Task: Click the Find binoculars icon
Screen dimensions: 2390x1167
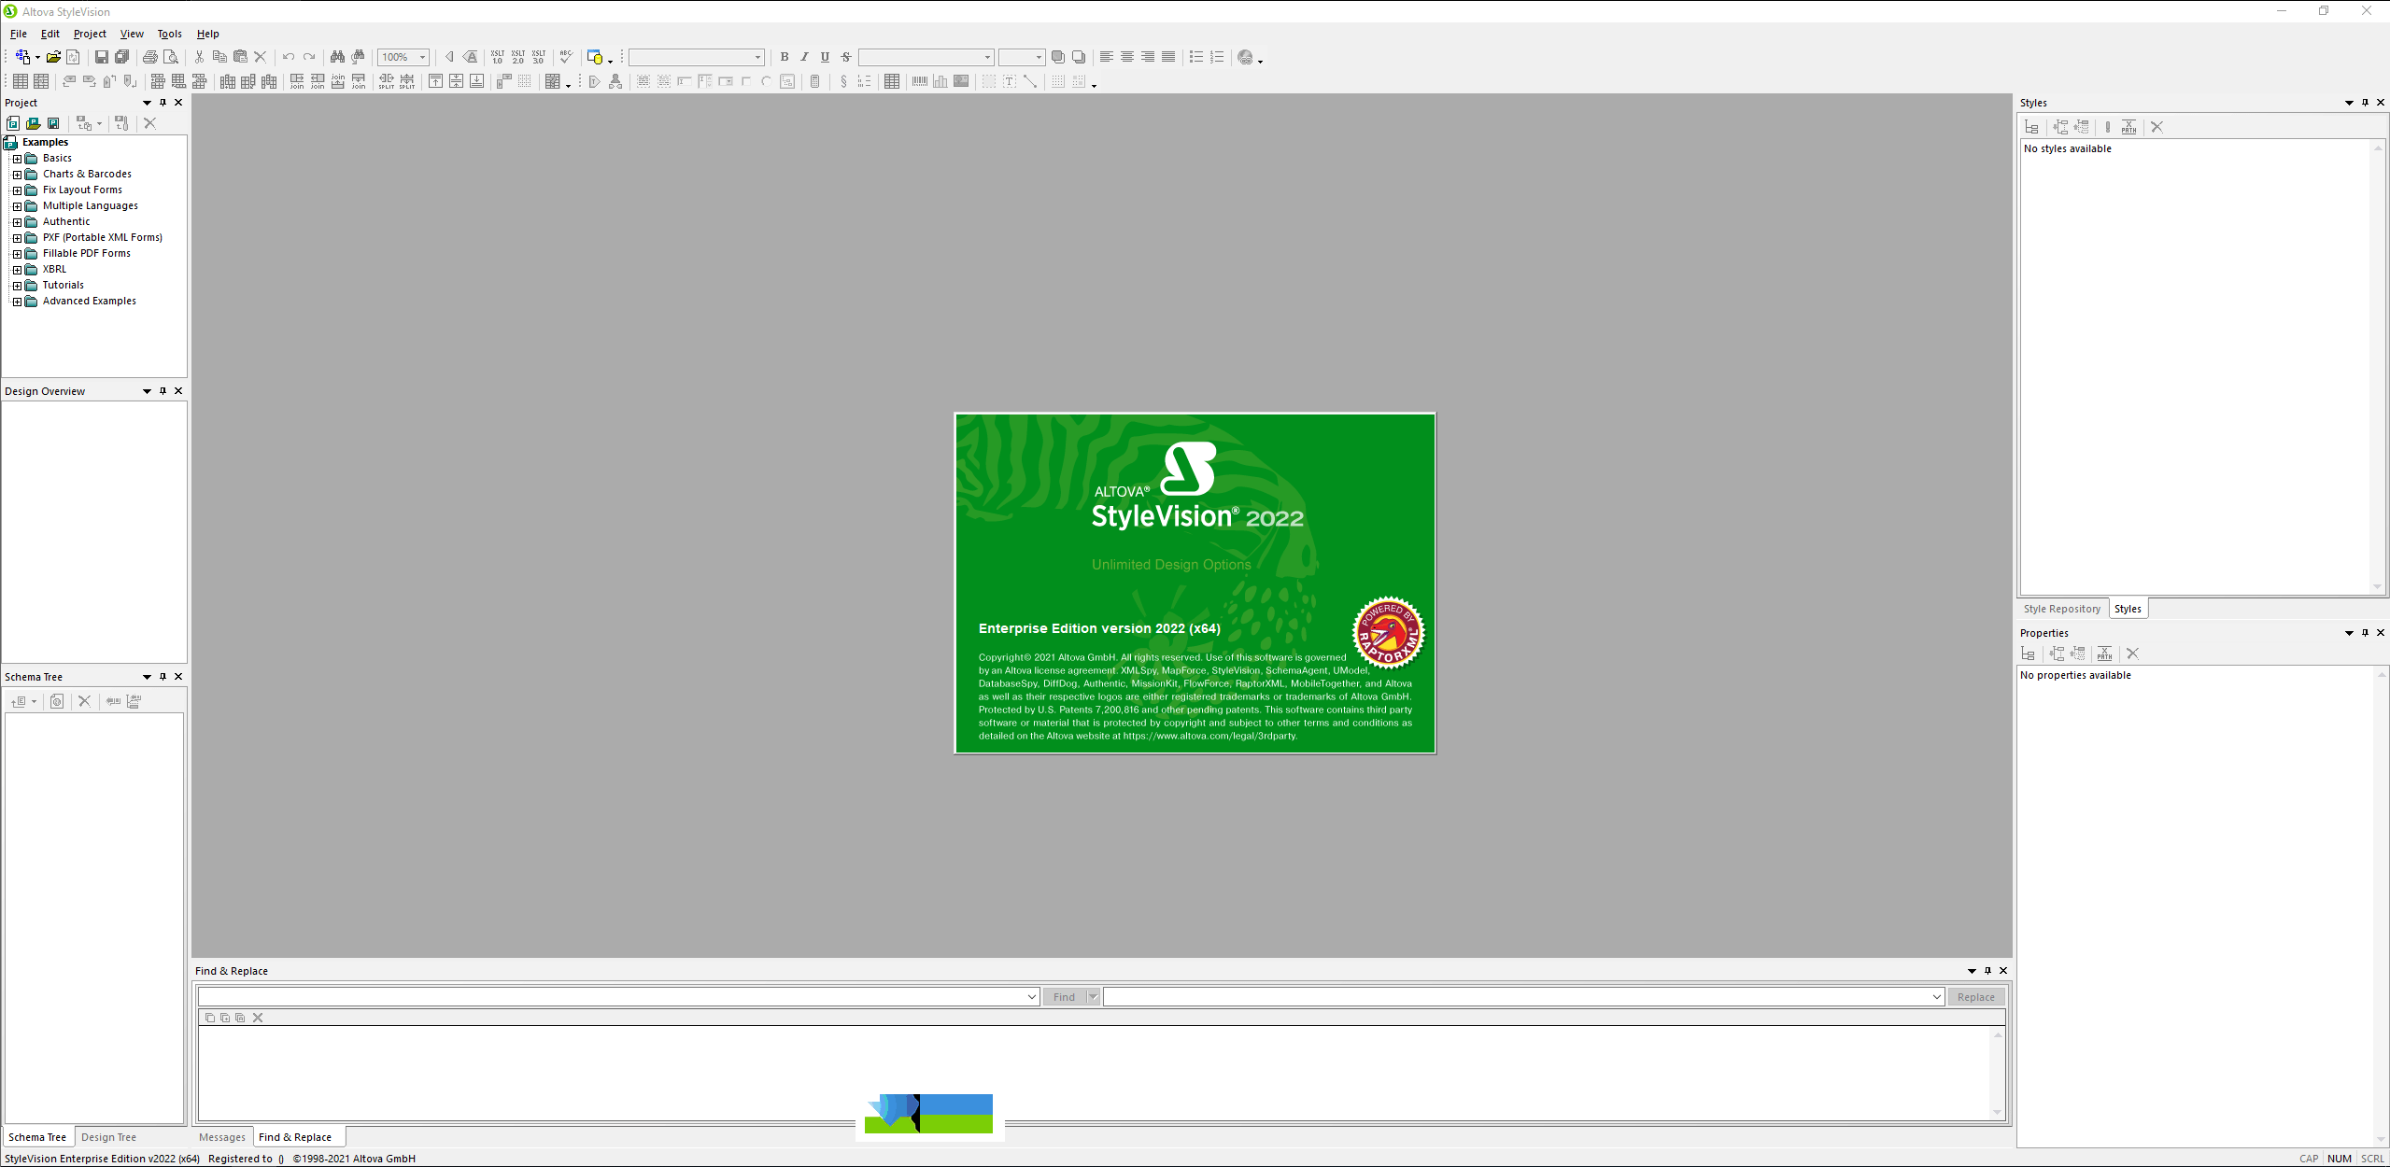Action: pos(337,57)
